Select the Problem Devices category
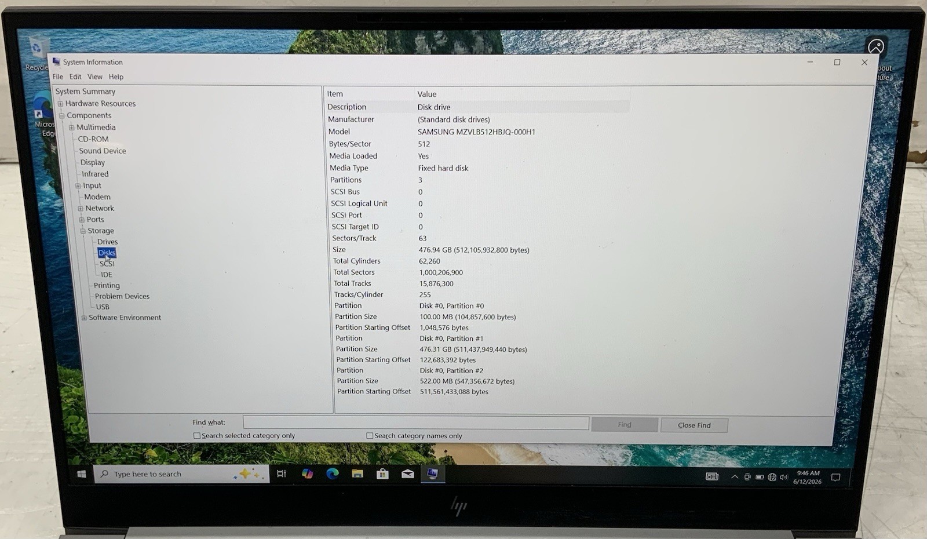927x539 pixels. 122,296
